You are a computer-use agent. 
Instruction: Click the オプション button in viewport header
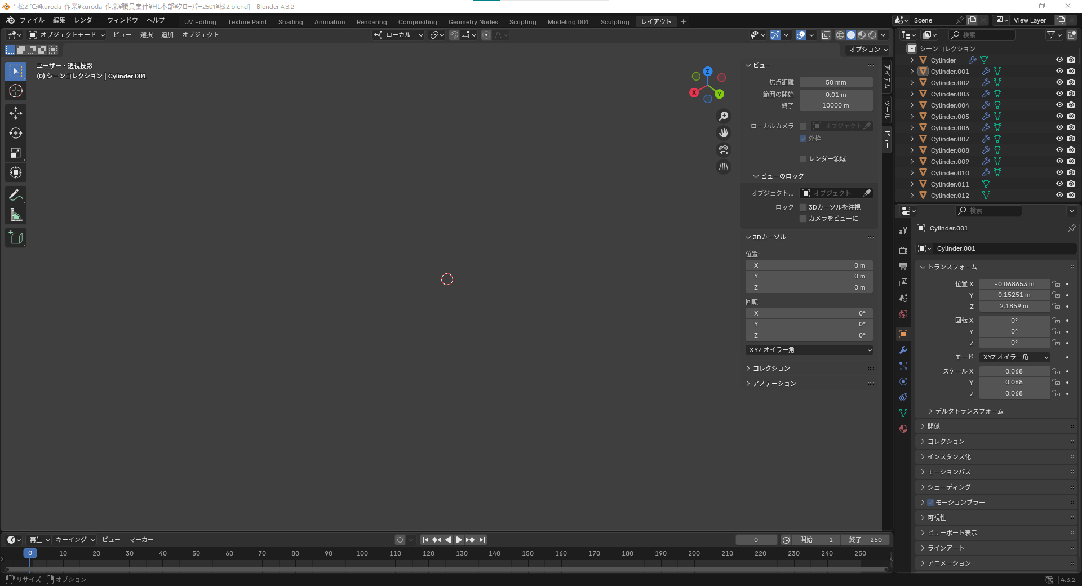(x=868, y=50)
